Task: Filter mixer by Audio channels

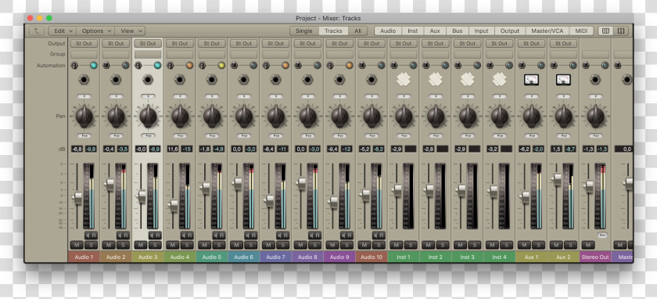Action: click(x=388, y=31)
